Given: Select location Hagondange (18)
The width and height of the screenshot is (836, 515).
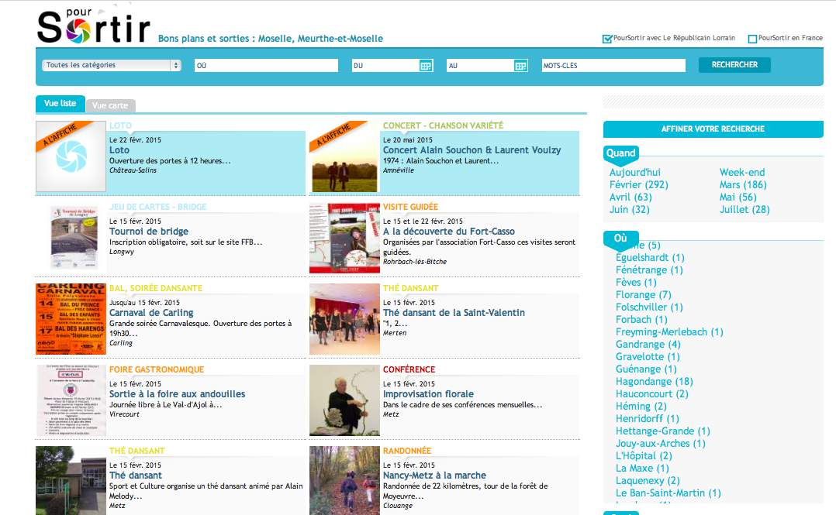Looking at the screenshot, I should (655, 382).
